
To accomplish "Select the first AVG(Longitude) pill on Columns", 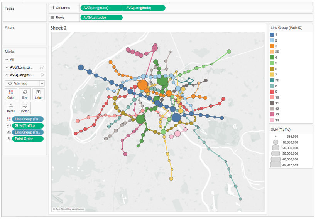I will coord(101,8).
